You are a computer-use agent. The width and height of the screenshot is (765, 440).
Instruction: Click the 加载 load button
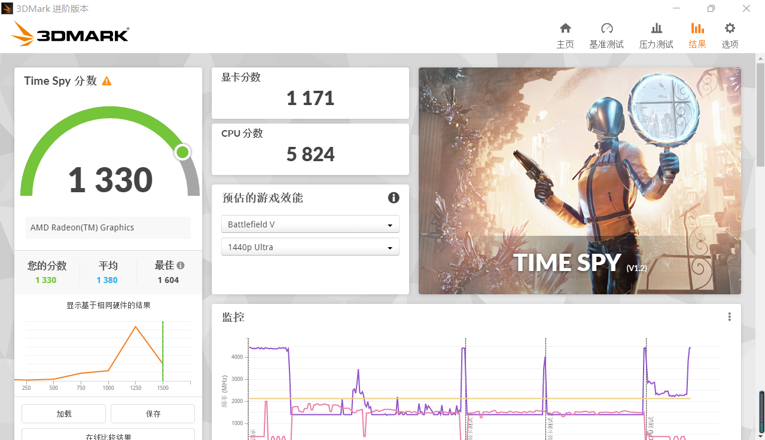pyautogui.click(x=63, y=414)
